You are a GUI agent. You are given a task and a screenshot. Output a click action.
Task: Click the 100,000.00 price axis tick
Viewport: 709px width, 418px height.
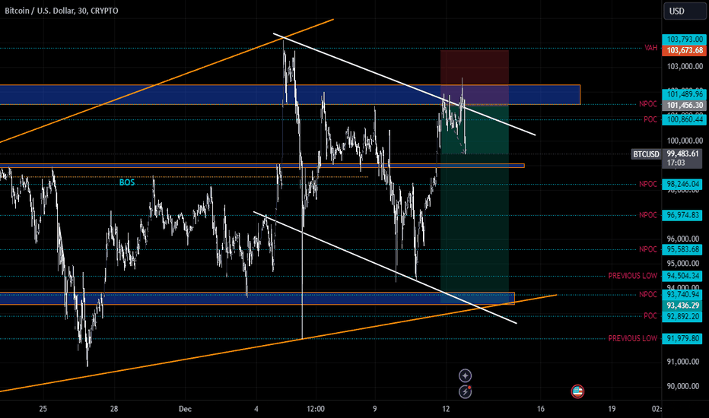(x=685, y=141)
